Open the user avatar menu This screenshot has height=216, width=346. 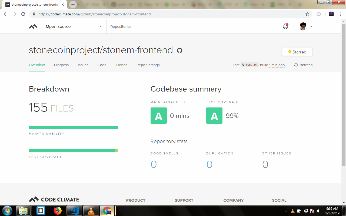303,26
